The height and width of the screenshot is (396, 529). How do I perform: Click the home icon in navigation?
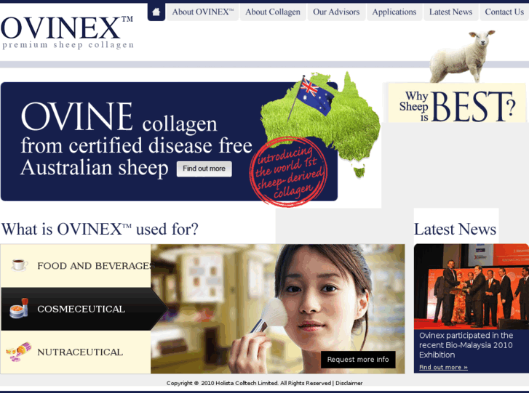click(156, 12)
